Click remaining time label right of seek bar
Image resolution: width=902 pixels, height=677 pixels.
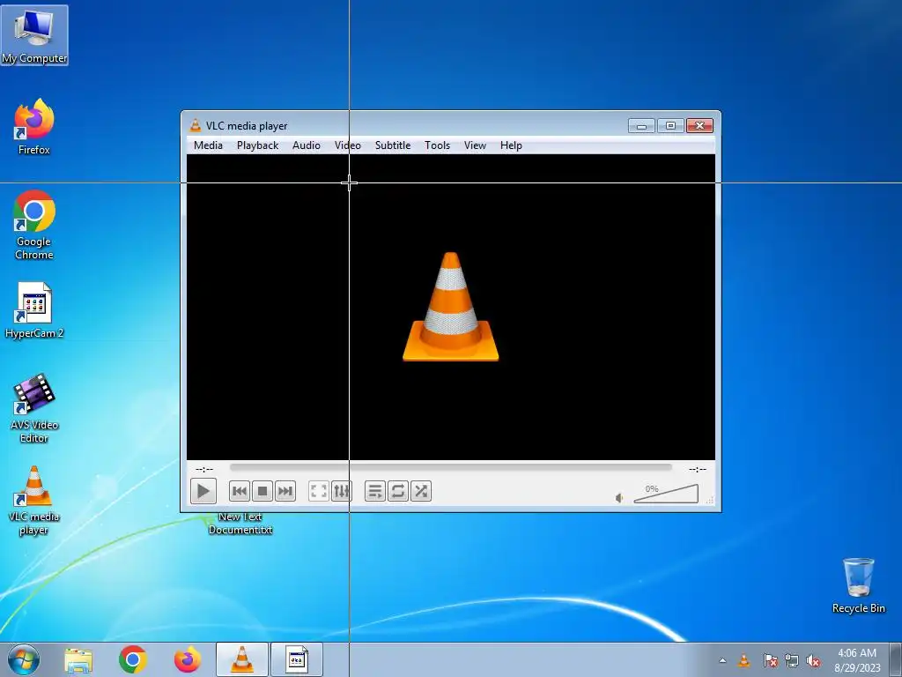(x=698, y=469)
